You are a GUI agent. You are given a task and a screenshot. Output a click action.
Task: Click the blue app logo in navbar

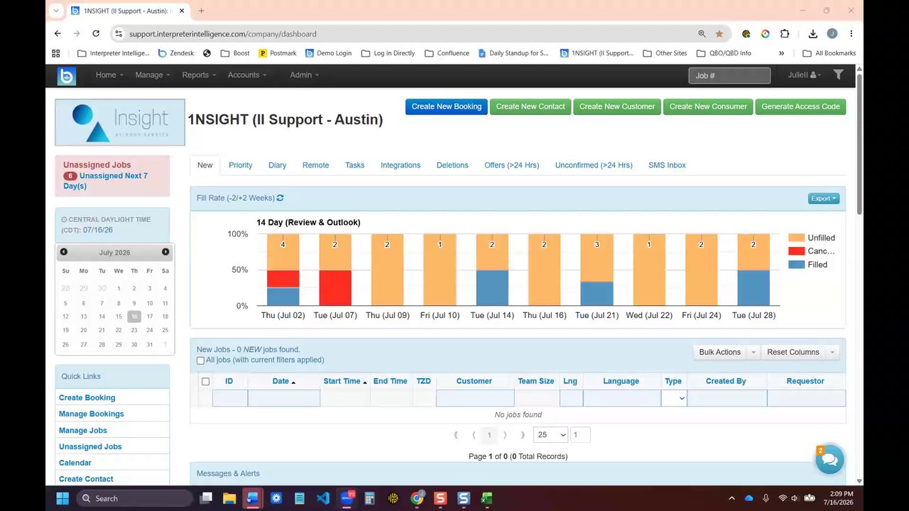[x=67, y=75]
